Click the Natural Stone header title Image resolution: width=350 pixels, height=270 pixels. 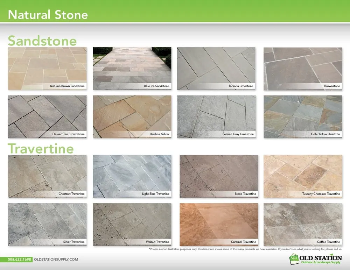pos(48,15)
